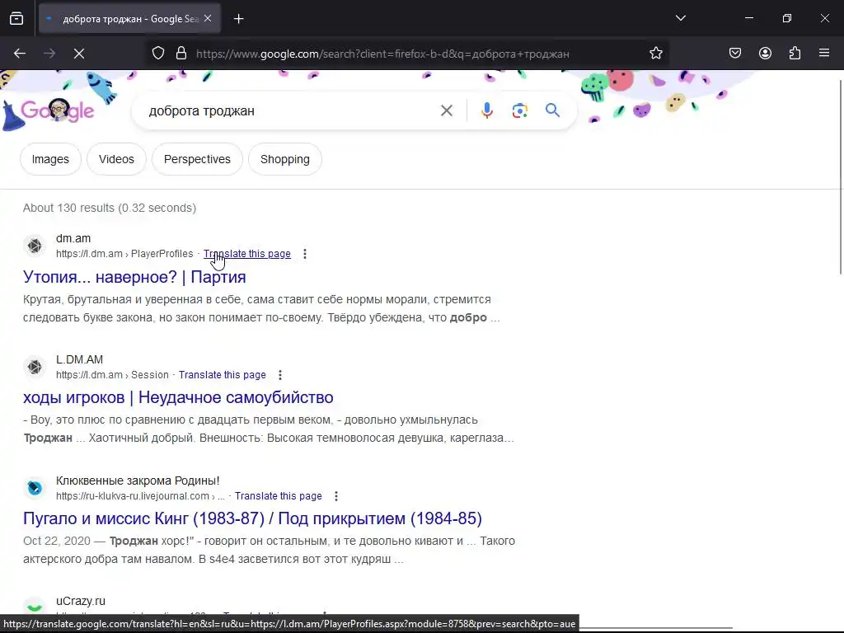The image size is (844, 633).
Task: Translate the dm.am PlayerProfiles page
Action: coord(247,254)
